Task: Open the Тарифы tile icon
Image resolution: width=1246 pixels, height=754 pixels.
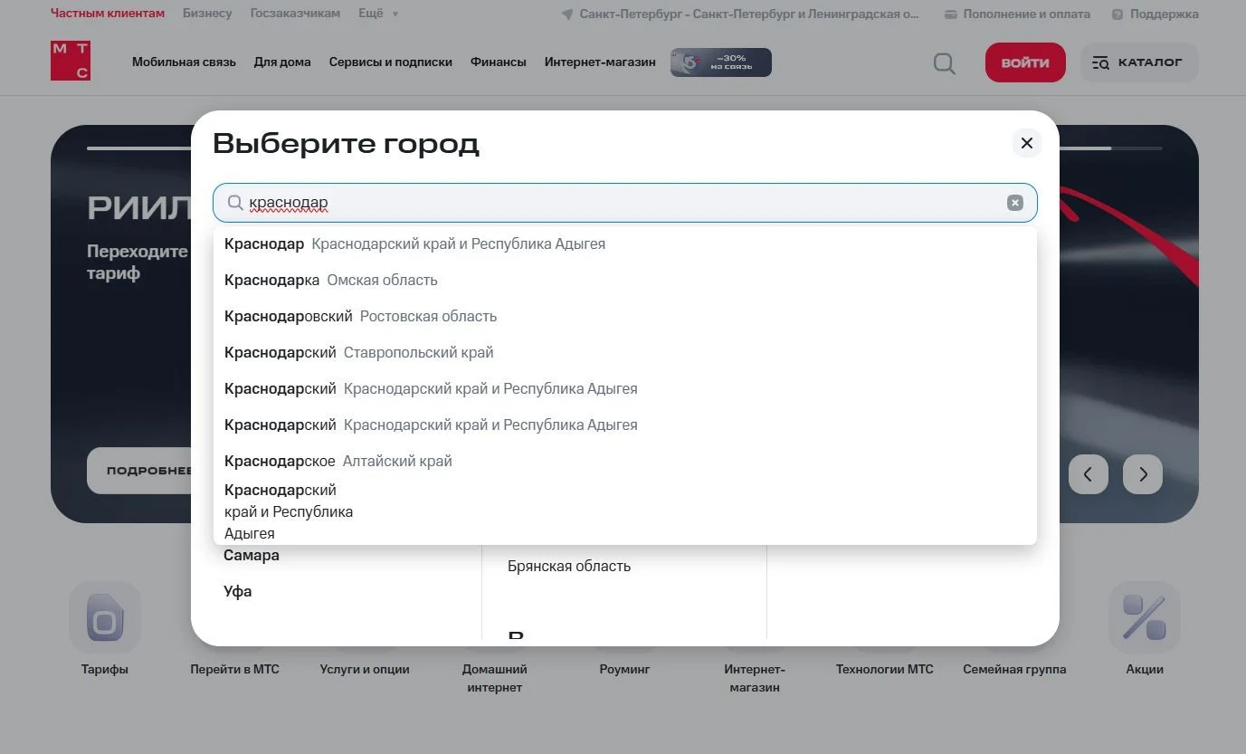Action: [105, 617]
